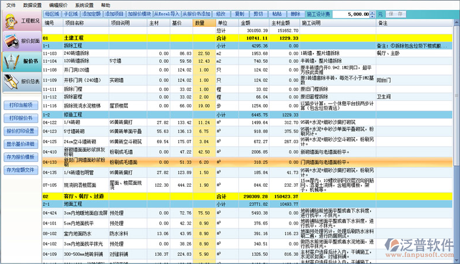Select the 报价书 sidebar section
Image resolution: width=460 pixels, height=264 pixels.
point(21,61)
